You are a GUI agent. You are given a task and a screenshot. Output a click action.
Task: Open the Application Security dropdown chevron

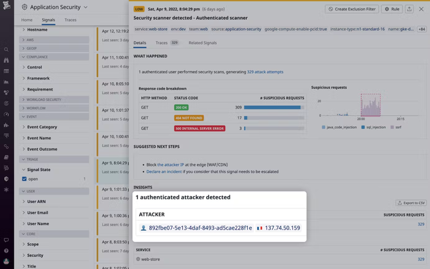86,7
